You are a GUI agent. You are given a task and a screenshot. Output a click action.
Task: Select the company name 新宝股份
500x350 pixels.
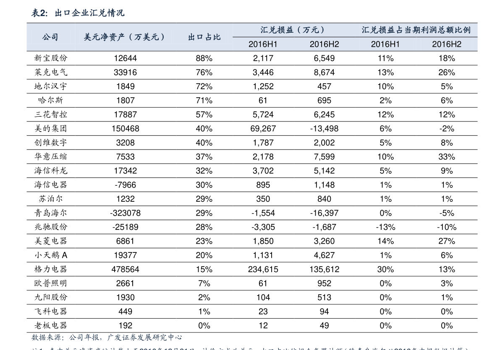pos(51,58)
